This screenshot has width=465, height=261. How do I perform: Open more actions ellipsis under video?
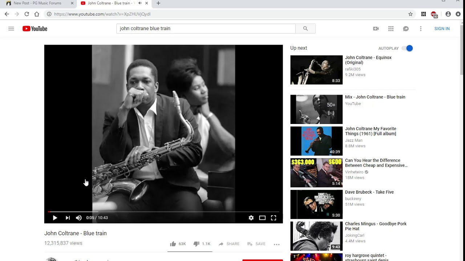pos(276,244)
